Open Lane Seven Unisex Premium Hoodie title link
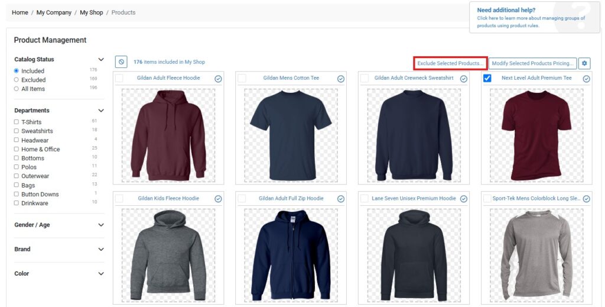Screen dimensions: 605x307 (x=414, y=199)
